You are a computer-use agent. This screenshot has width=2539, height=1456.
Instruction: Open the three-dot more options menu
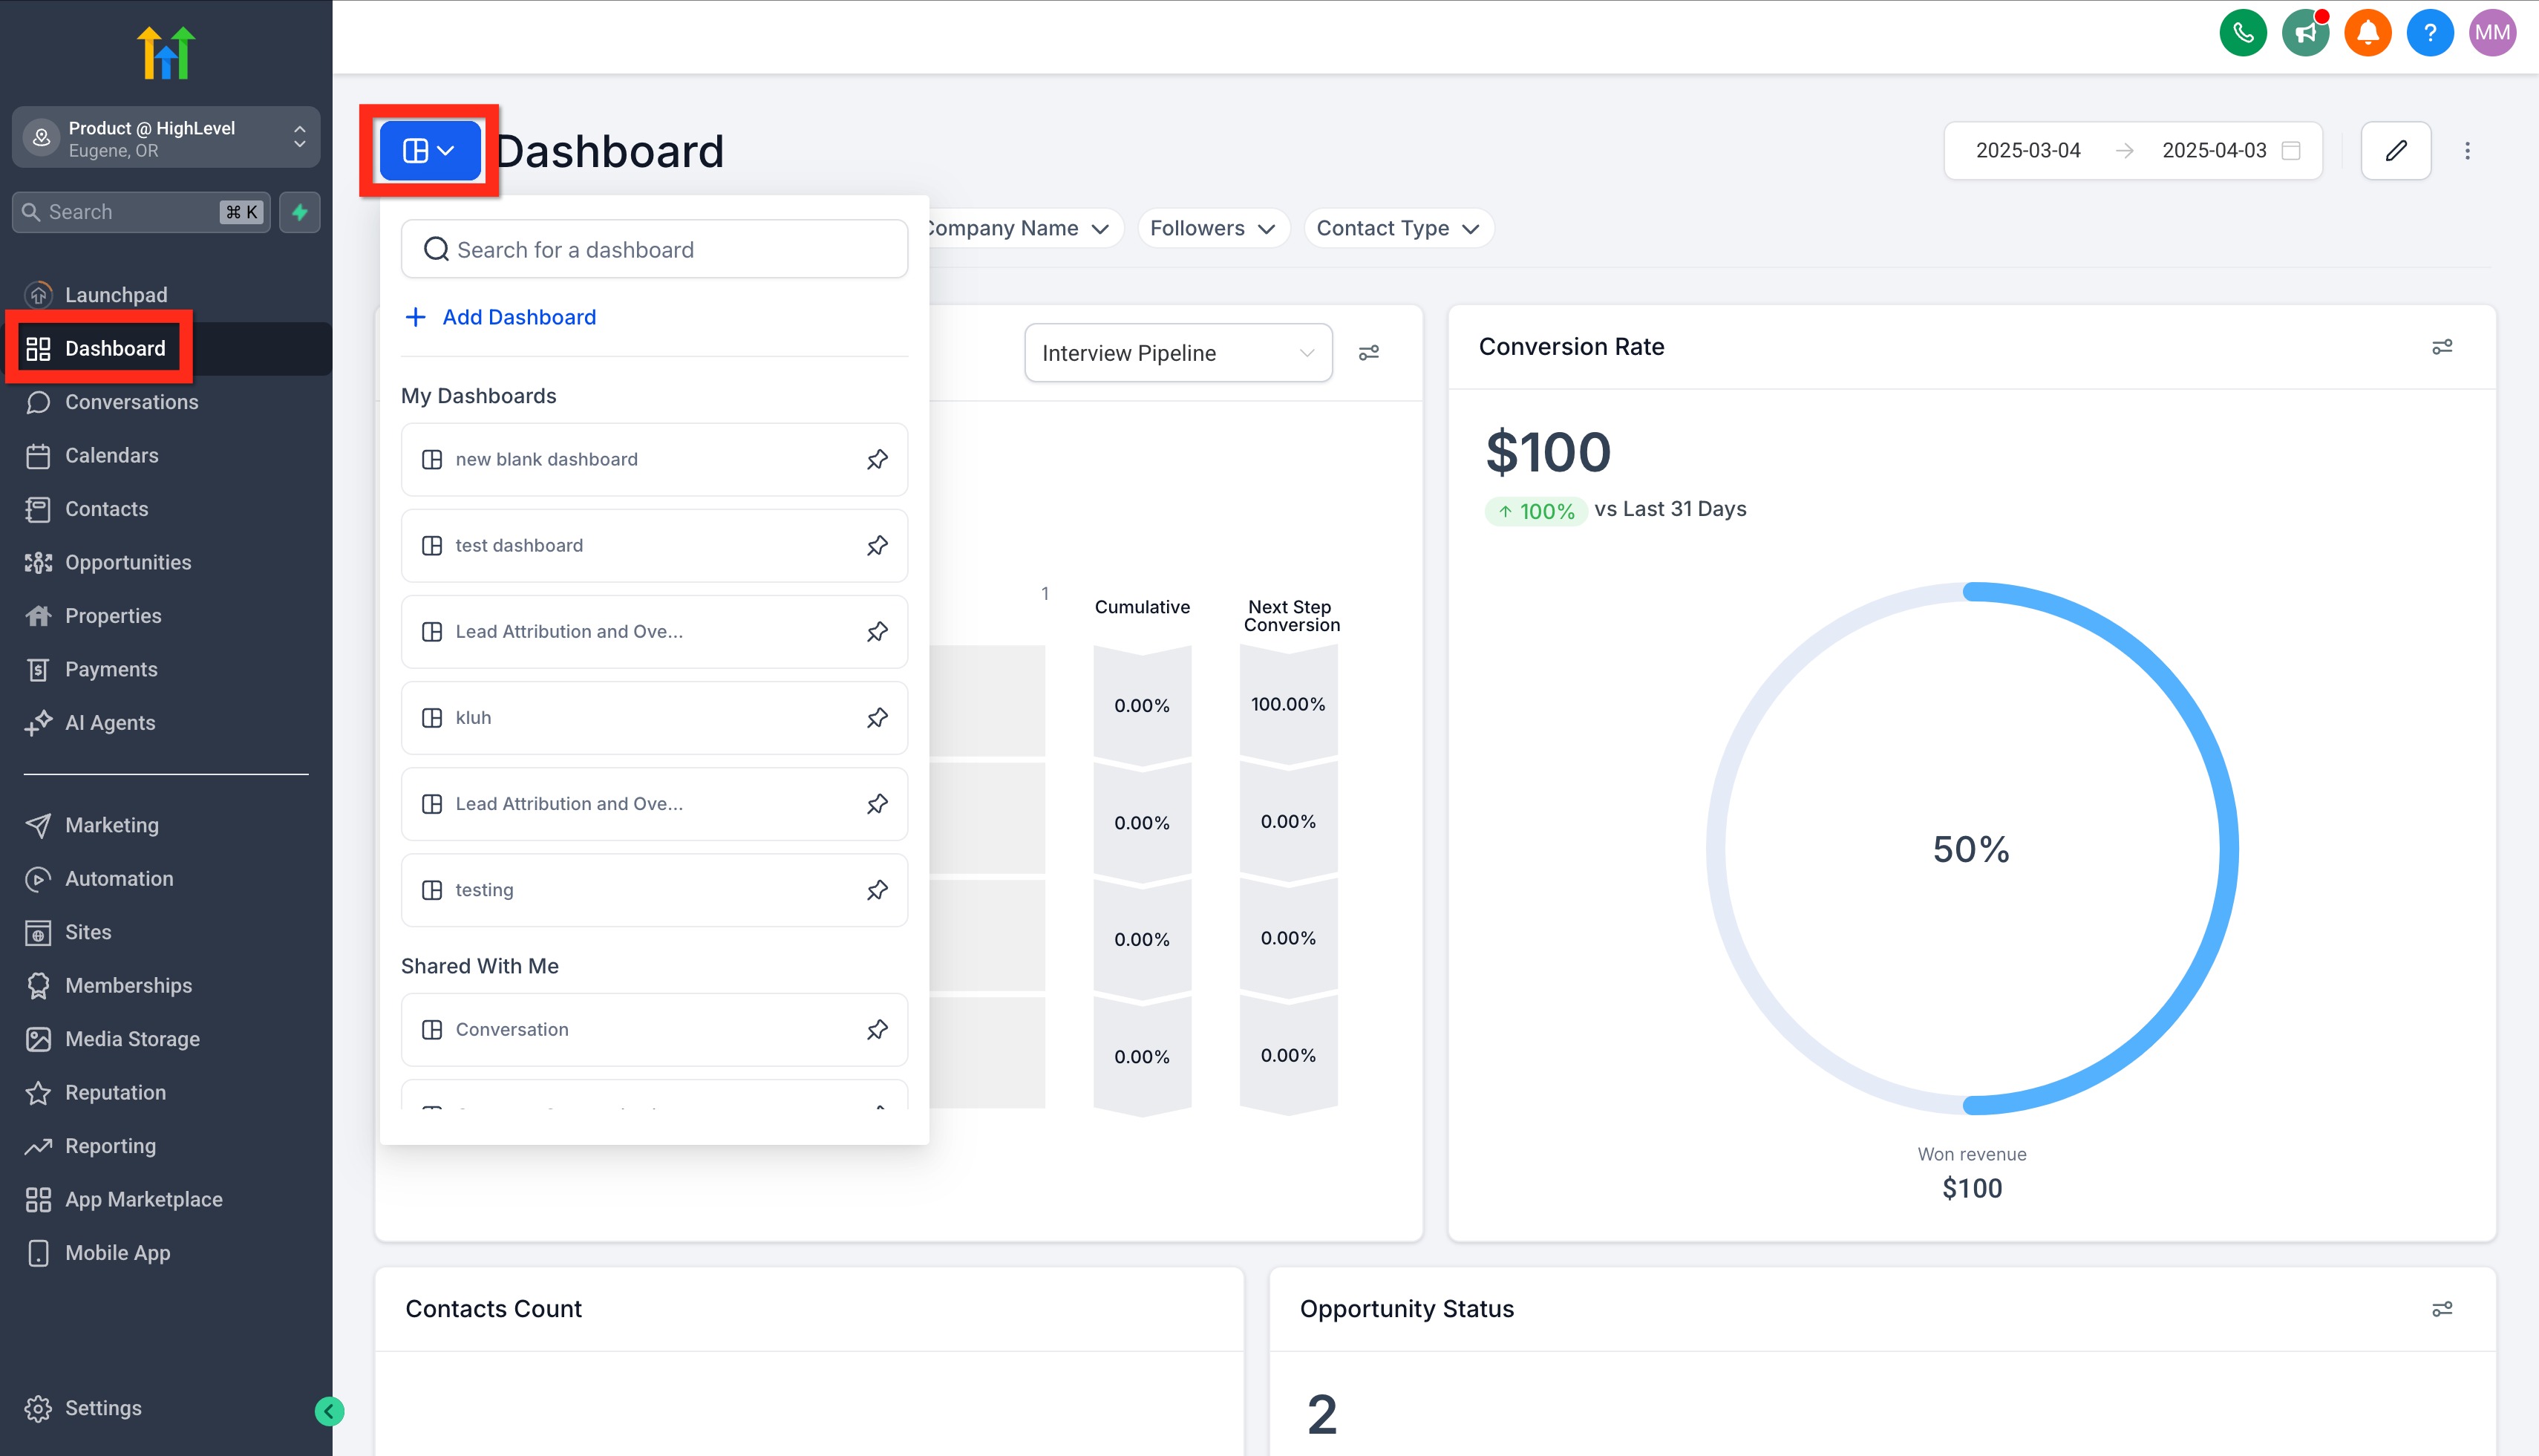point(2467,151)
